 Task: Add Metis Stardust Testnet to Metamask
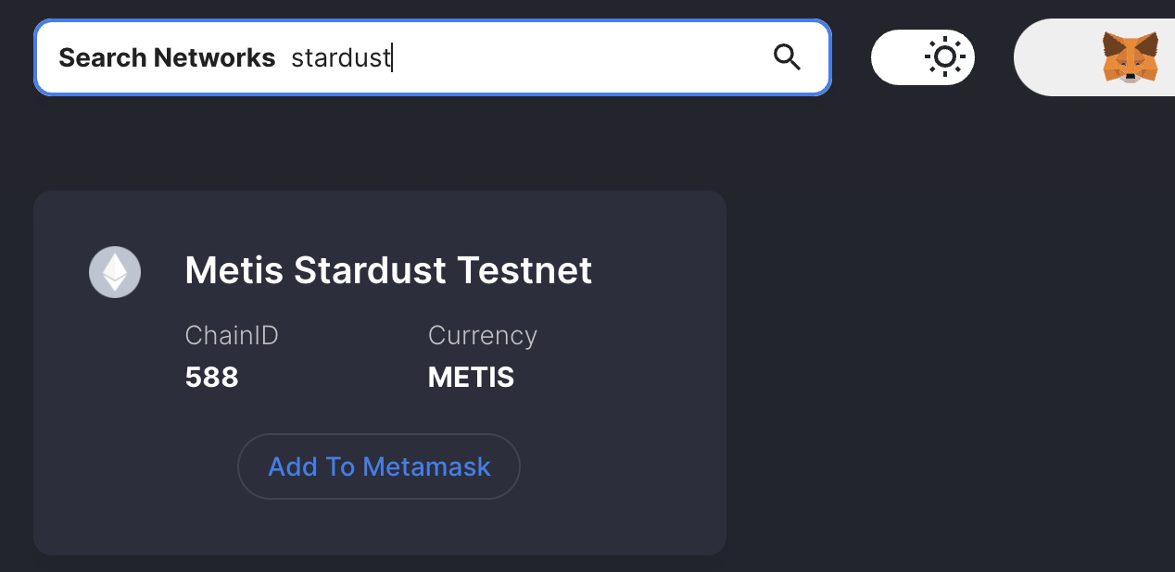pos(379,466)
